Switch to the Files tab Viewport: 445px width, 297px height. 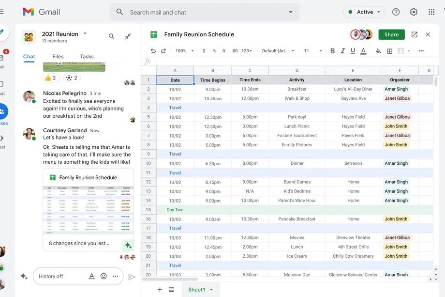click(58, 56)
